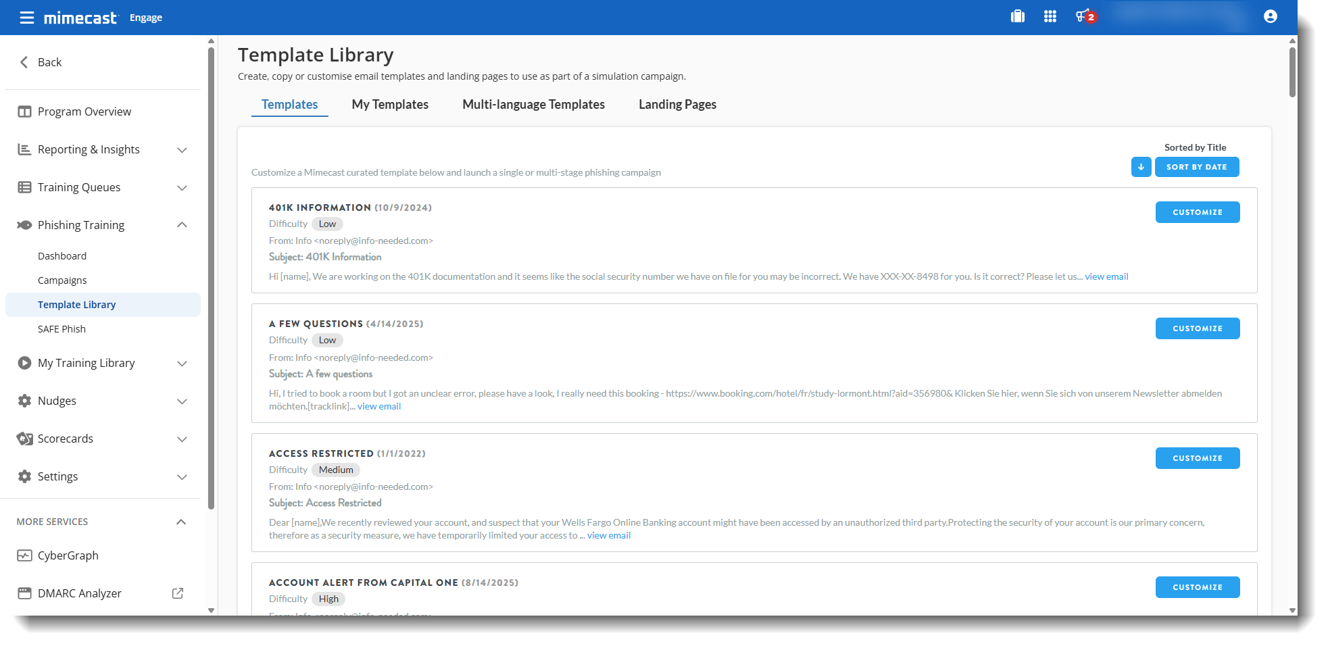
Task: Open view email link for Access Restricted
Action: coord(608,536)
